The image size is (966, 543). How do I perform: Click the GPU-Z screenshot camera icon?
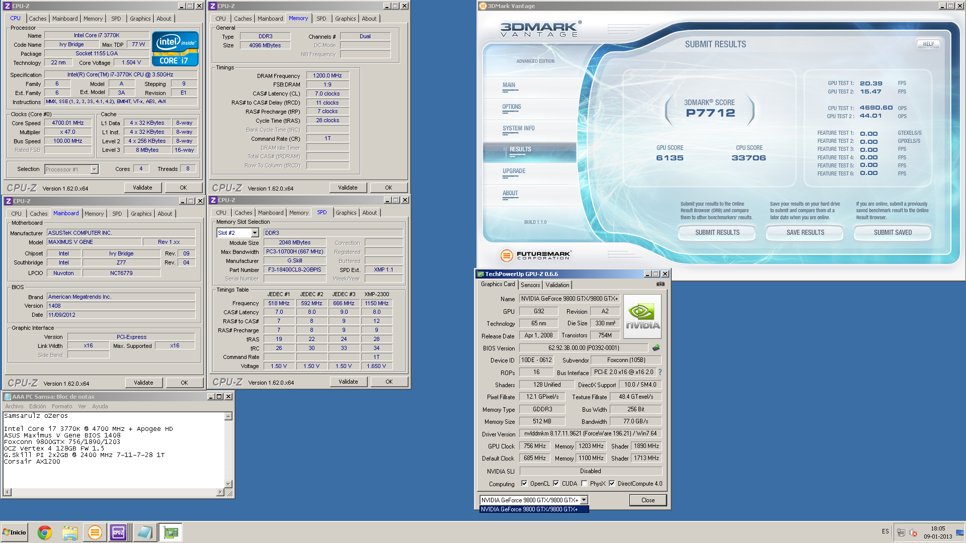660,284
